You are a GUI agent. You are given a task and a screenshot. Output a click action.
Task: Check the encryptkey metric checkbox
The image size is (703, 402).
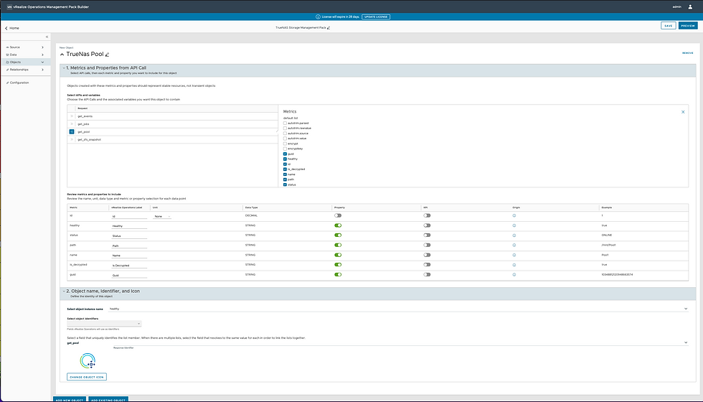pyautogui.click(x=285, y=149)
